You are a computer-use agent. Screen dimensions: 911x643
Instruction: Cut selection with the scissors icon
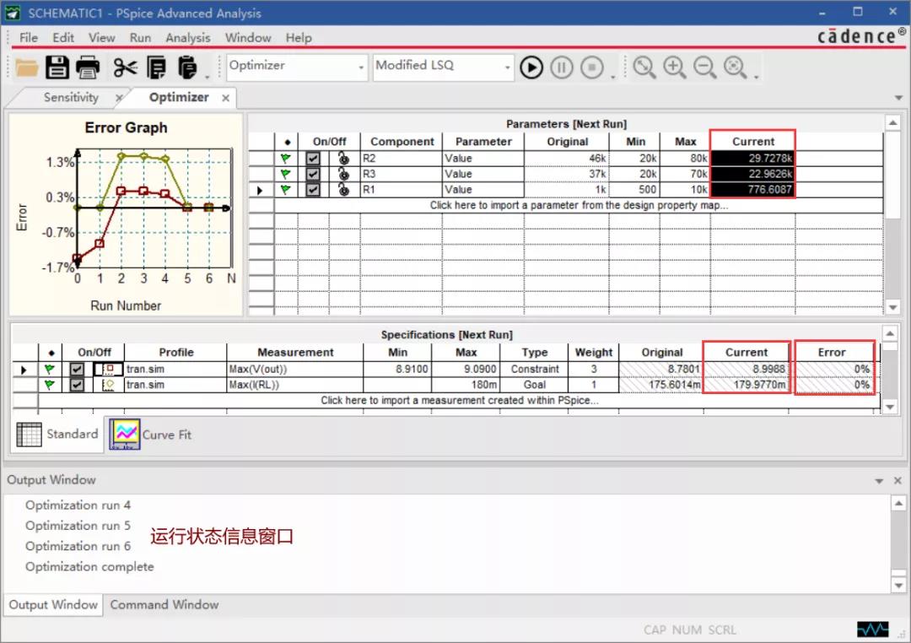coord(125,68)
